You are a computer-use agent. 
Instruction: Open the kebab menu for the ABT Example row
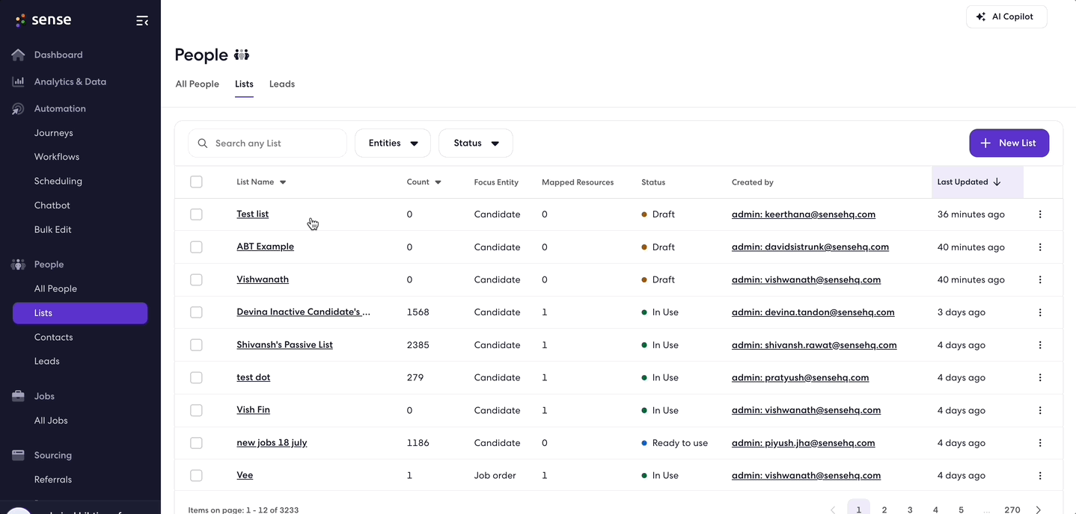point(1040,247)
